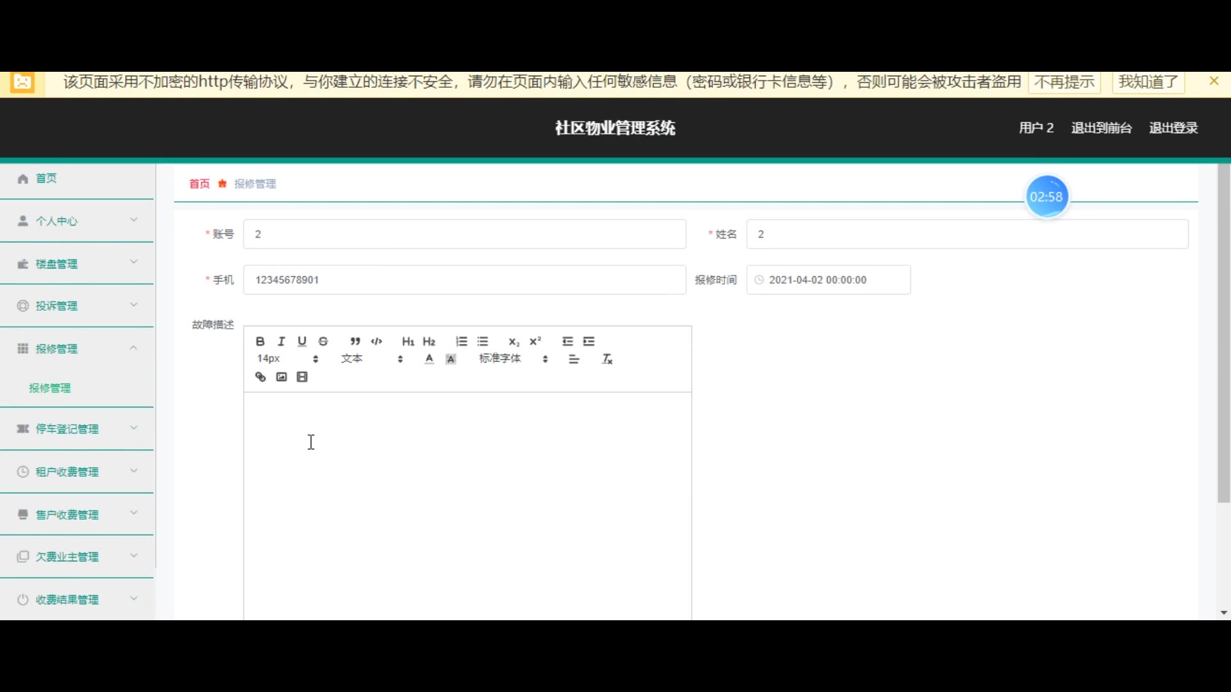This screenshot has width=1231, height=692.
Task: Open the text color picker
Action: (429, 359)
